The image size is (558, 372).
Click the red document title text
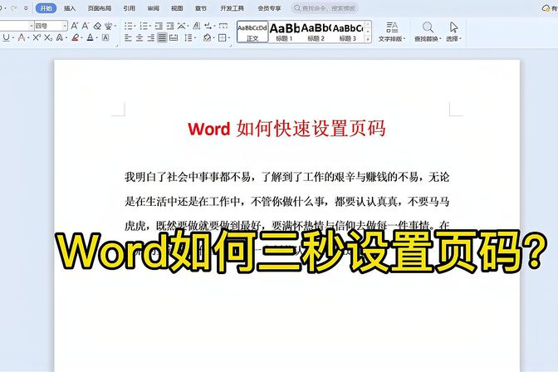pos(286,129)
